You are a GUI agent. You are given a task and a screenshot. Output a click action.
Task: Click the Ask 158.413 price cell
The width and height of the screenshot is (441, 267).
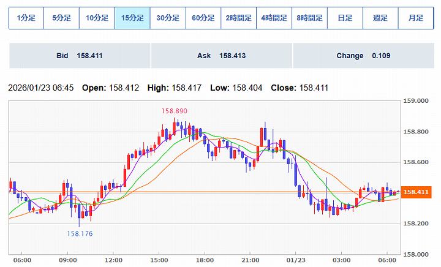point(221,56)
